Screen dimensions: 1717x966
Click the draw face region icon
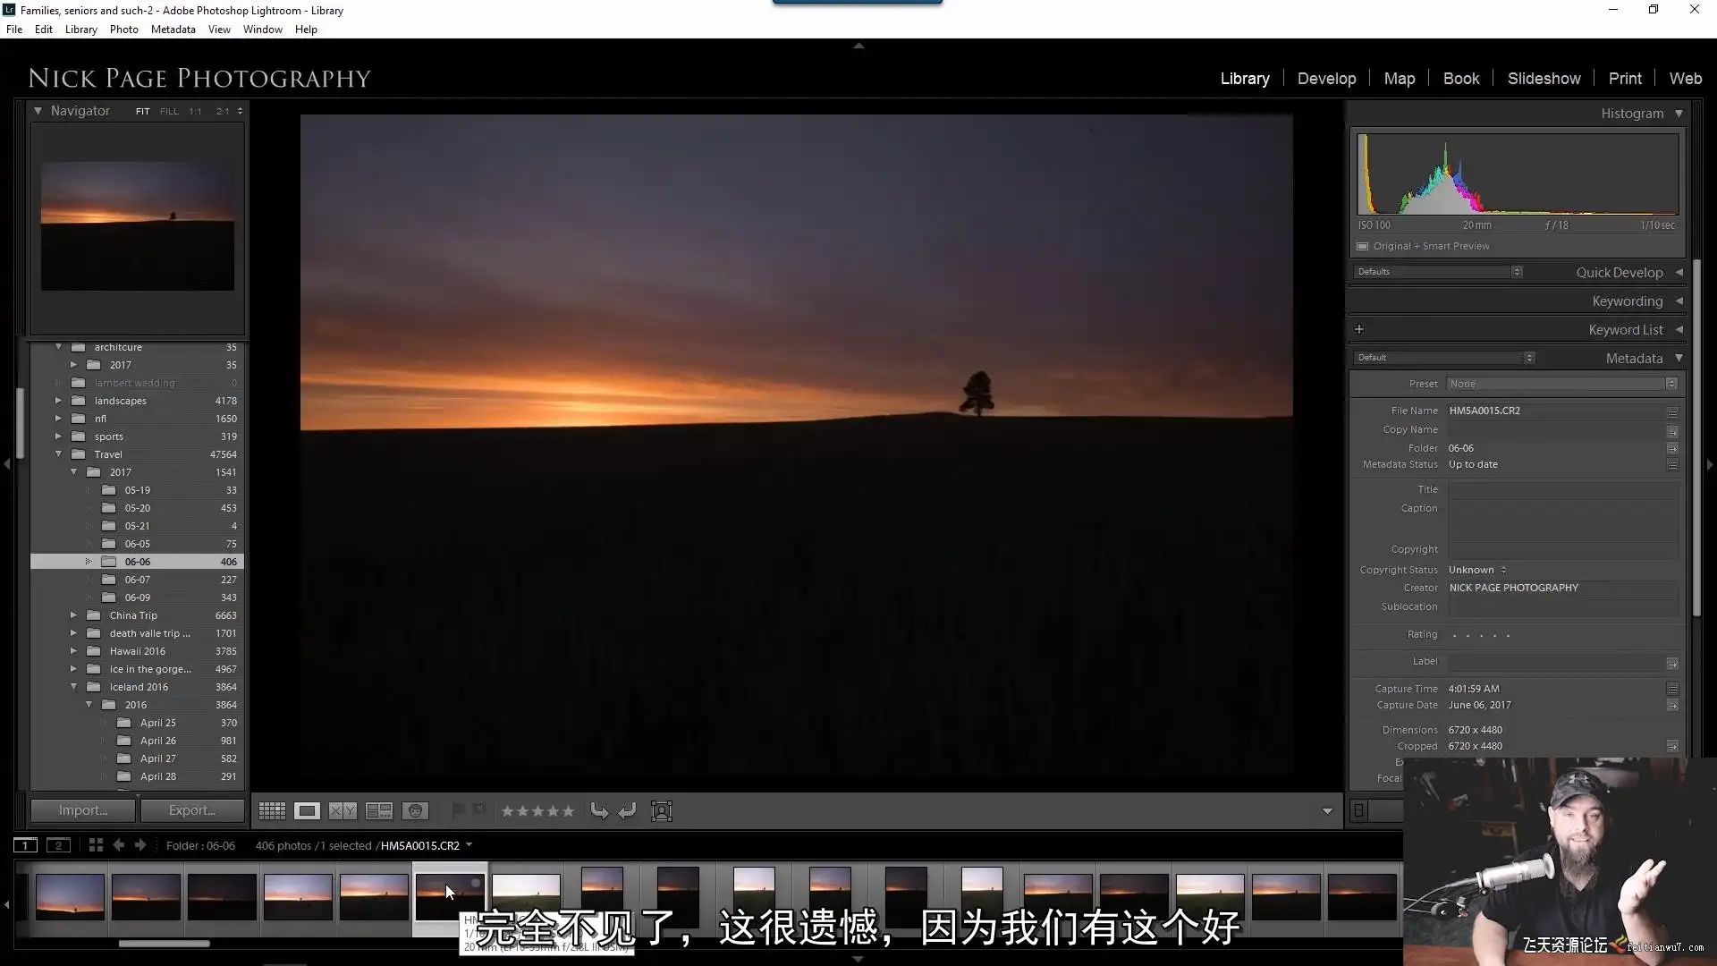(661, 811)
